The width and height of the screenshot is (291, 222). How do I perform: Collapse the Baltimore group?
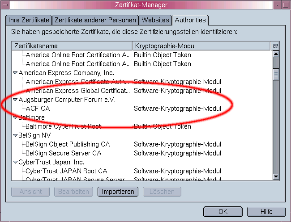click(15, 117)
